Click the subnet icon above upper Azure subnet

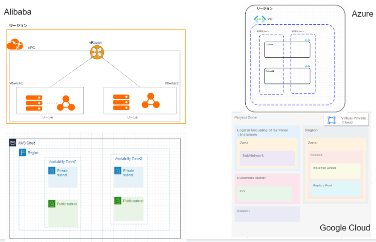(307, 40)
